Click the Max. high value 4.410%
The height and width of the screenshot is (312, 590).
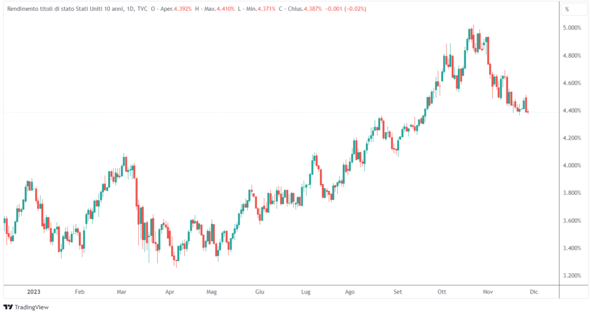[x=227, y=9]
